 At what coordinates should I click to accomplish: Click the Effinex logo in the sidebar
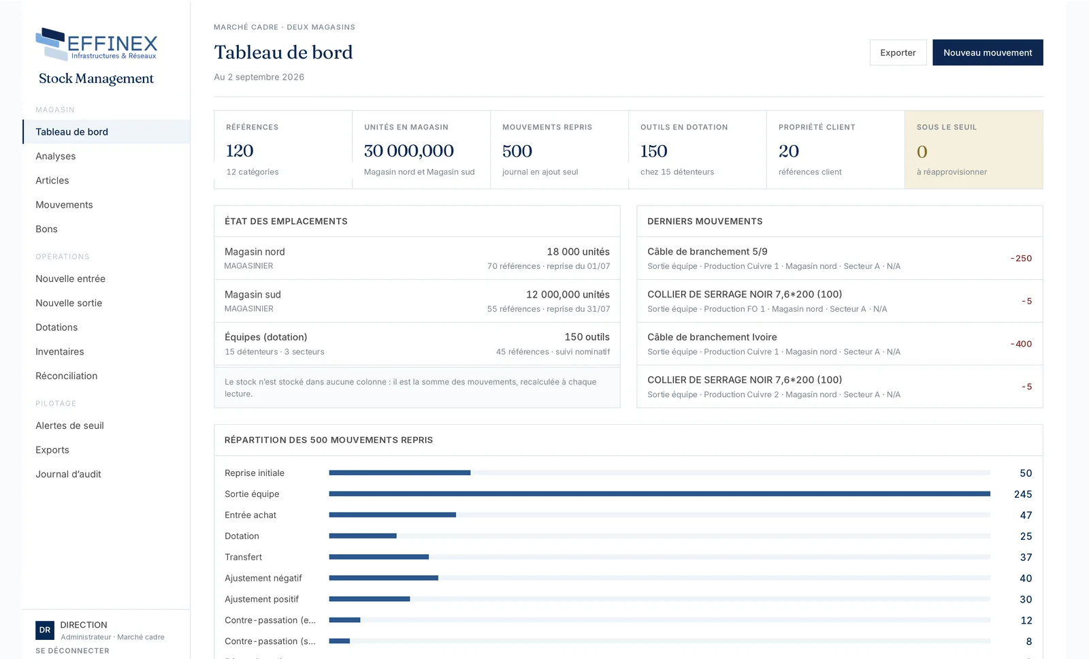click(97, 44)
